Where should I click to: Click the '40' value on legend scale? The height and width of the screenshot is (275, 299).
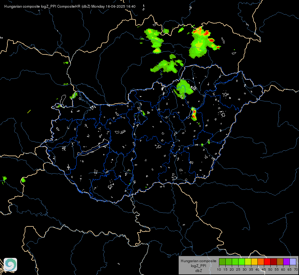point(257,270)
